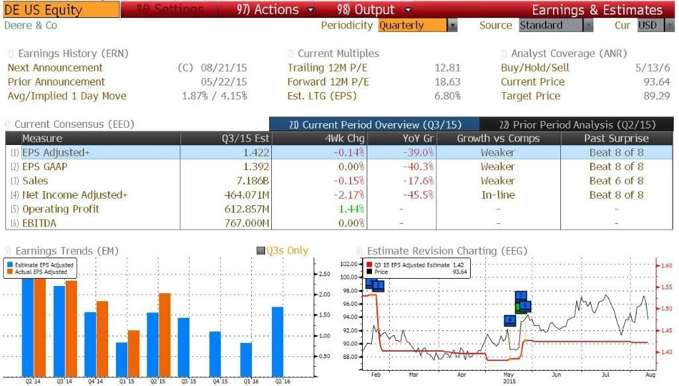This screenshot has width=679, height=386.
Task: Select the Sales measure row
Action: [339, 181]
